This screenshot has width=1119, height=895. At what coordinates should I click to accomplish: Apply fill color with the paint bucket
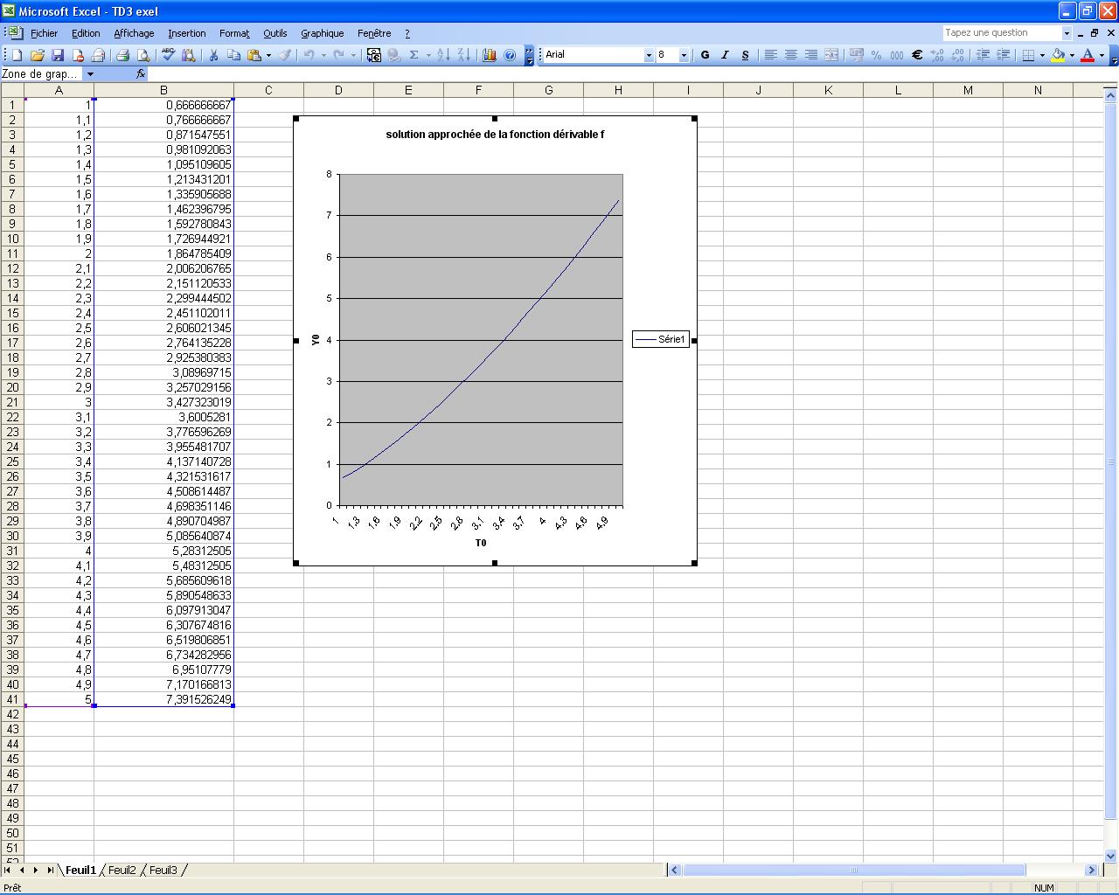[x=1059, y=55]
